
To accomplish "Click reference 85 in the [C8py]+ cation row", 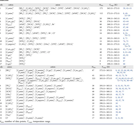I will click(127, 55).
